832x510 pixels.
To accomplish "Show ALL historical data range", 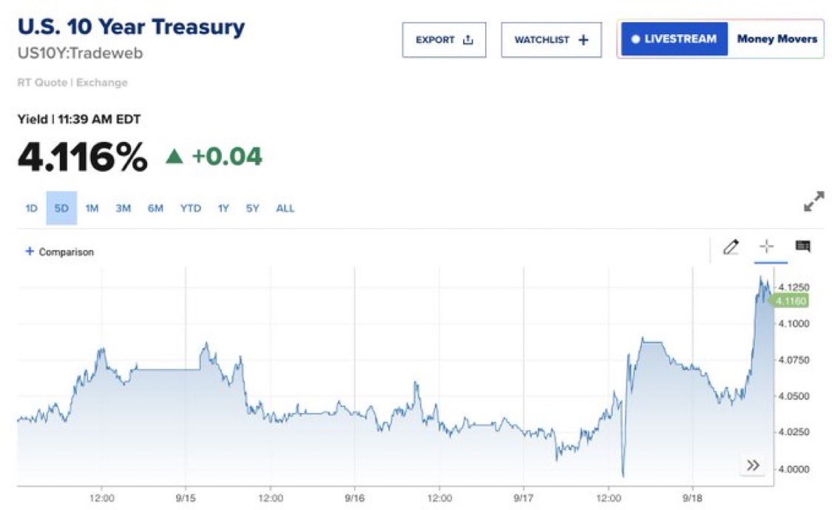I will (x=285, y=209).
